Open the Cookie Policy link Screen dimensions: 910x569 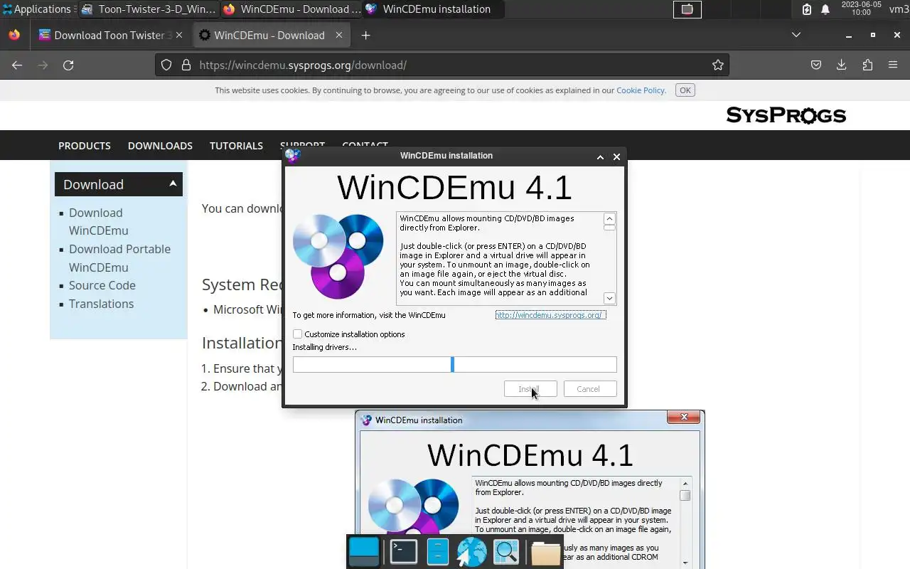pos(641,90)
